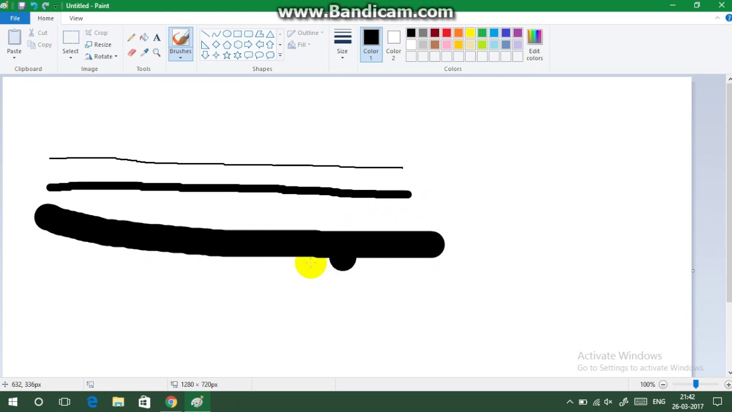
Task: Open Customize Quick Access Toolbar dropdown
Action: coord(56,6)
